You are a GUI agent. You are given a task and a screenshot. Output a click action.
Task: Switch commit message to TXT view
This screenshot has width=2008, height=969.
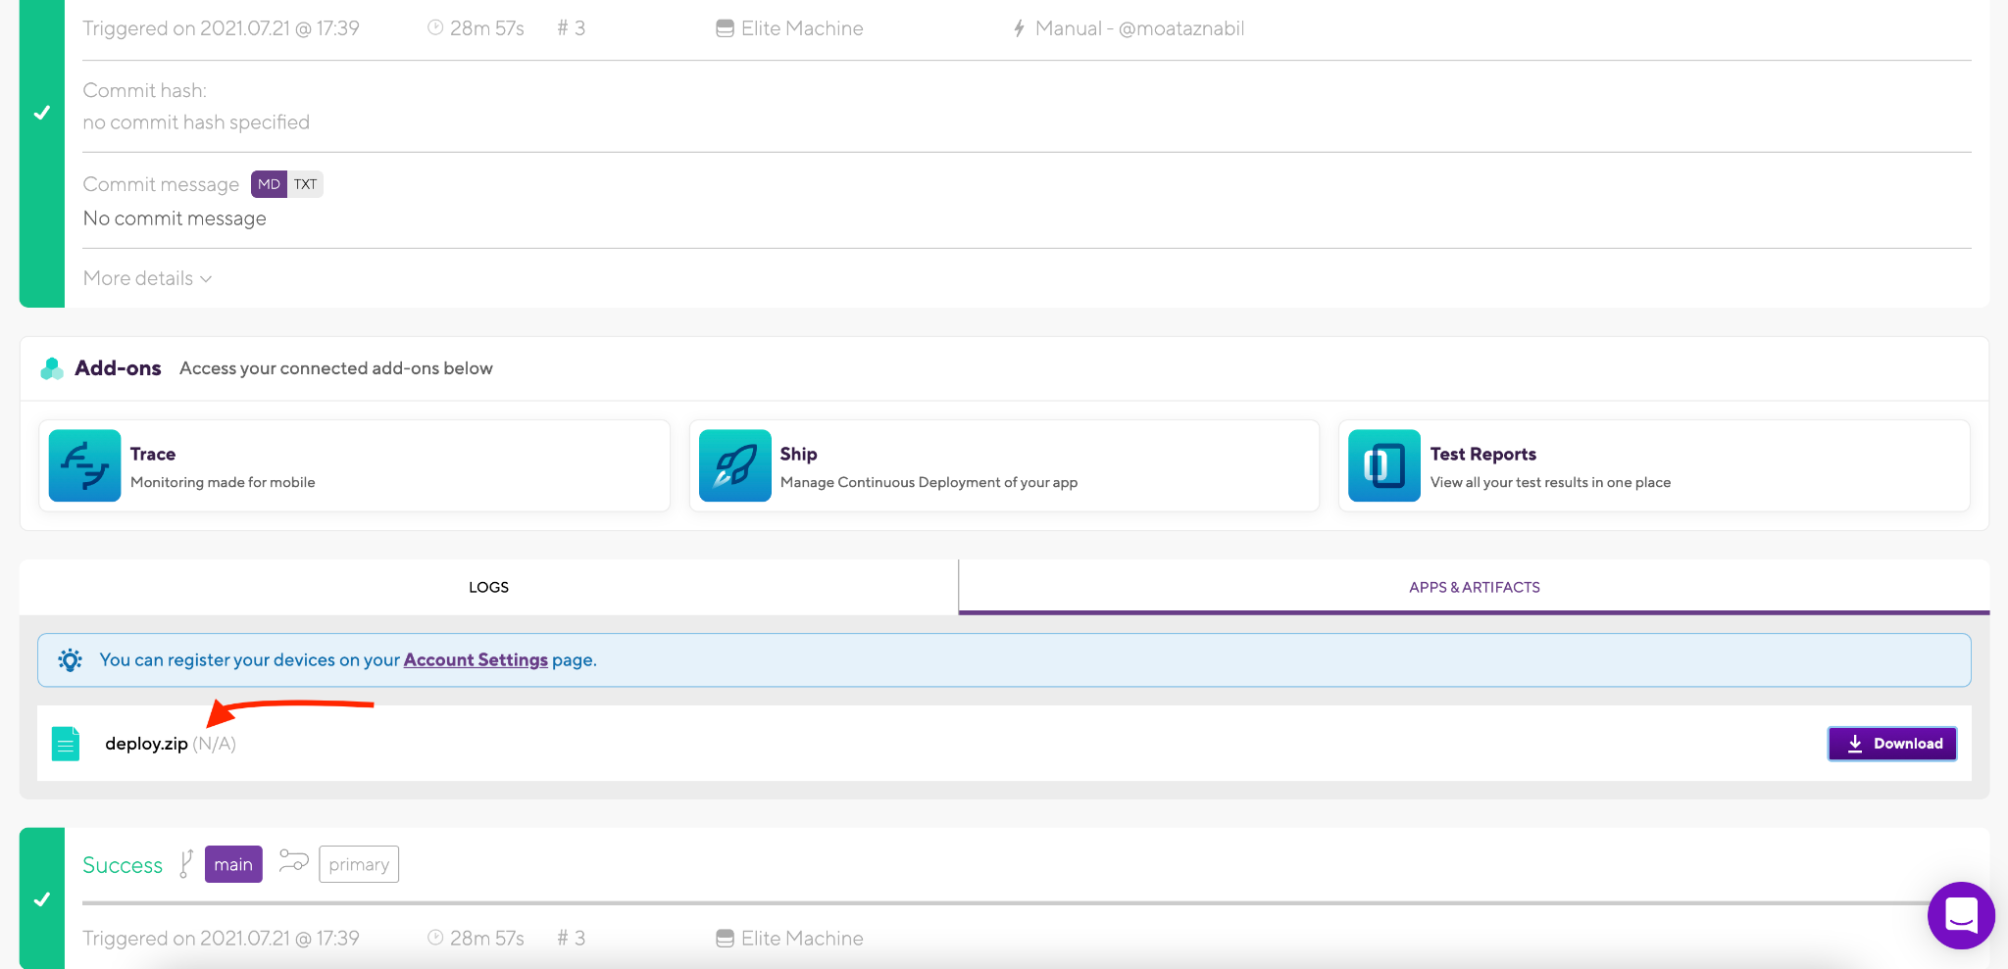tap(305, 184)
